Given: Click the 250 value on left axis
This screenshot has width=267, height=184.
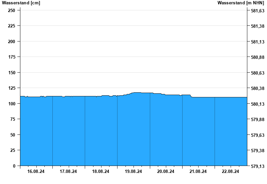Looking at the screenshot, I should tap(12, 10).
